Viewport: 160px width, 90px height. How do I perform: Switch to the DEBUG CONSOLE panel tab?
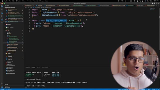(x=45, y=67)
